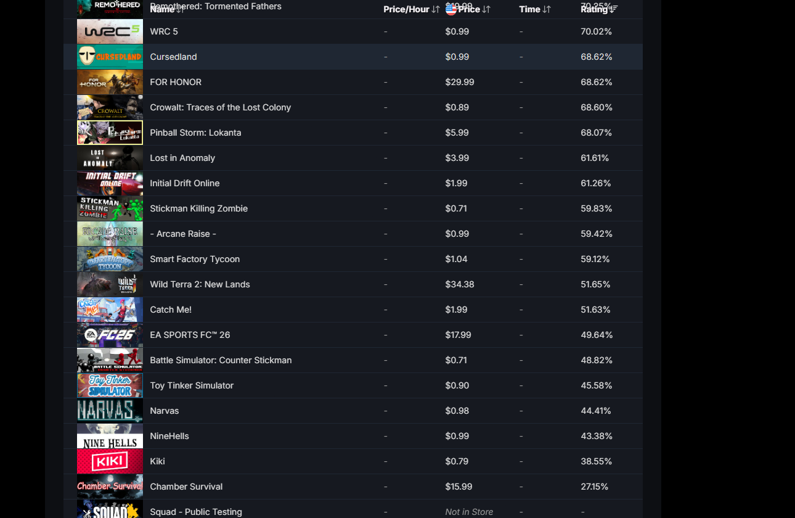Click the Rating sort indicator icon

point(613,9)
